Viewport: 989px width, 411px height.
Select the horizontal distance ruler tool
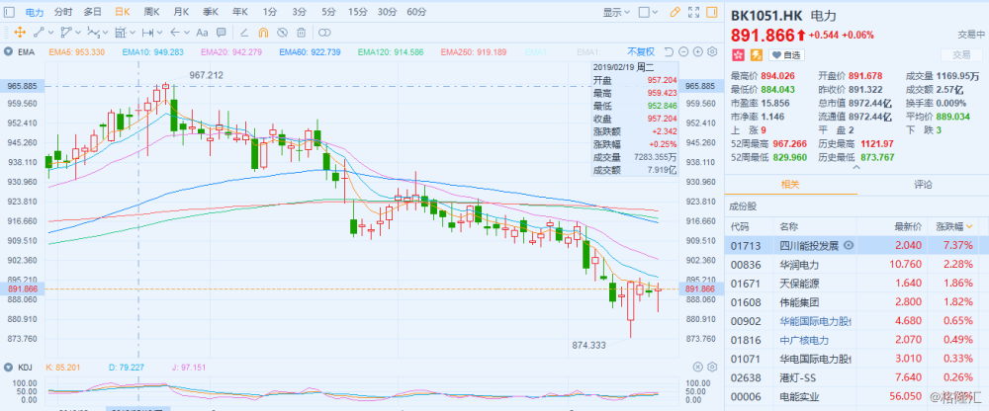pos(148,33)
